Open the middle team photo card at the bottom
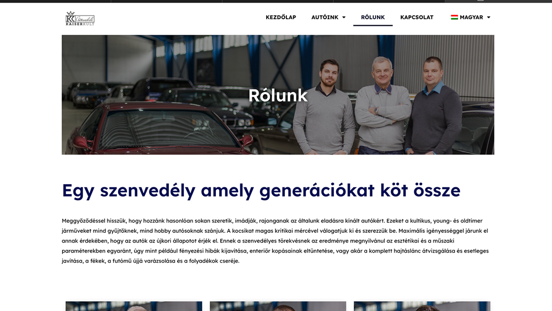 pyautogui.click(x=278, y=306)
